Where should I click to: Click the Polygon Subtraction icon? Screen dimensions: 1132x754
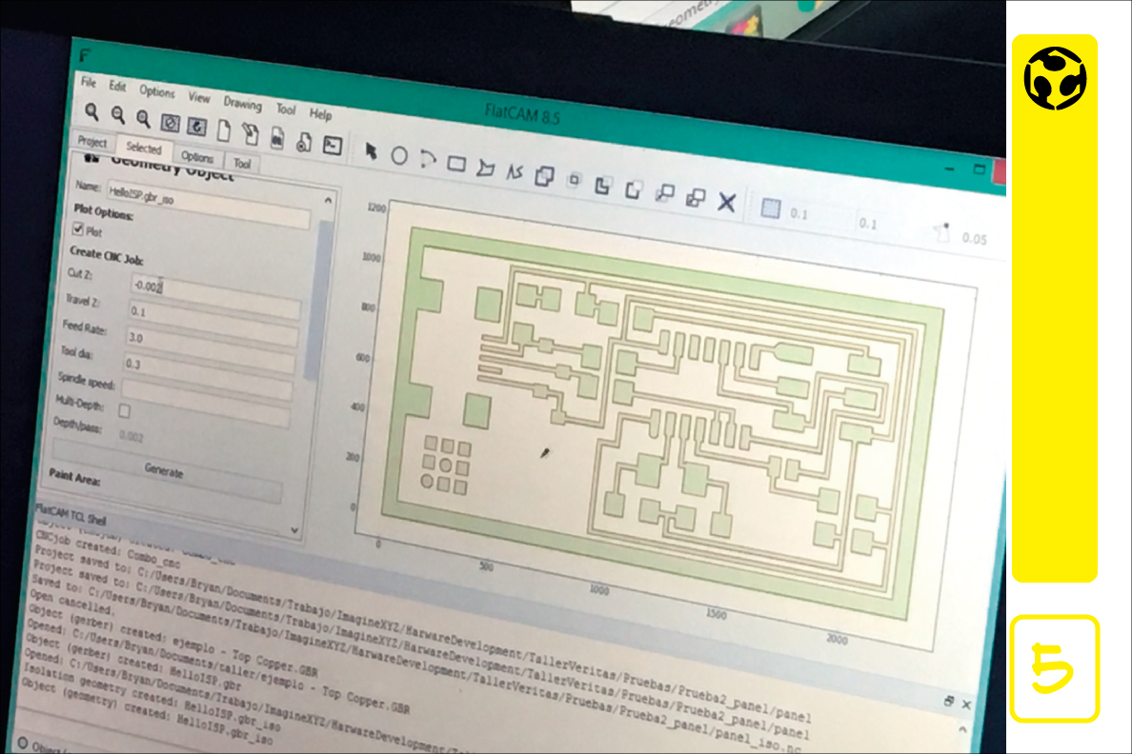(602, 185)
